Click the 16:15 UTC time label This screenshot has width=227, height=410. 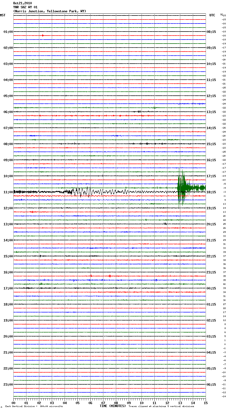[x=211, y=160]
